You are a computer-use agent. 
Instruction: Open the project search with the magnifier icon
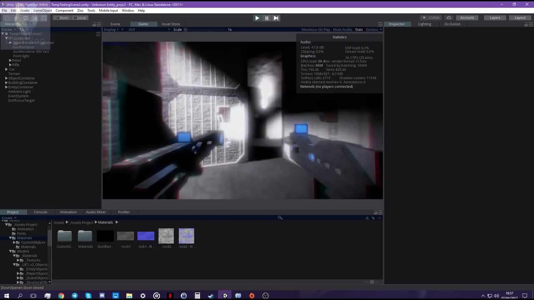pos(280,217)
